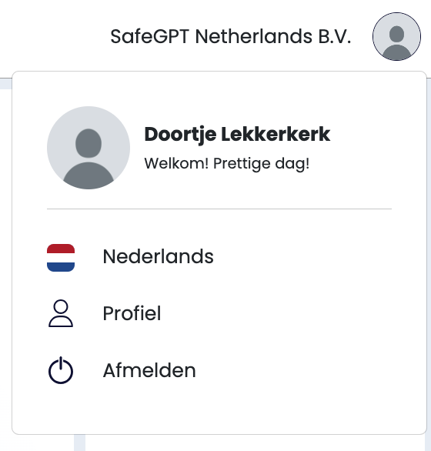This screenshot has width=431, height=451.
Task: Click the head shape of the large avatar
Action: 89,143
